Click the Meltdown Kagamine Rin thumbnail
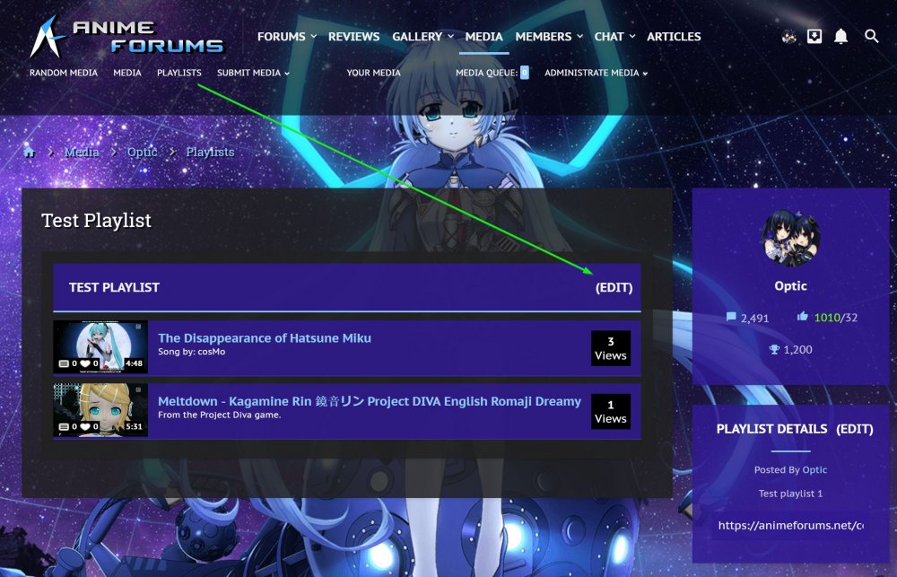897x577 pixels. pos(100,410)
